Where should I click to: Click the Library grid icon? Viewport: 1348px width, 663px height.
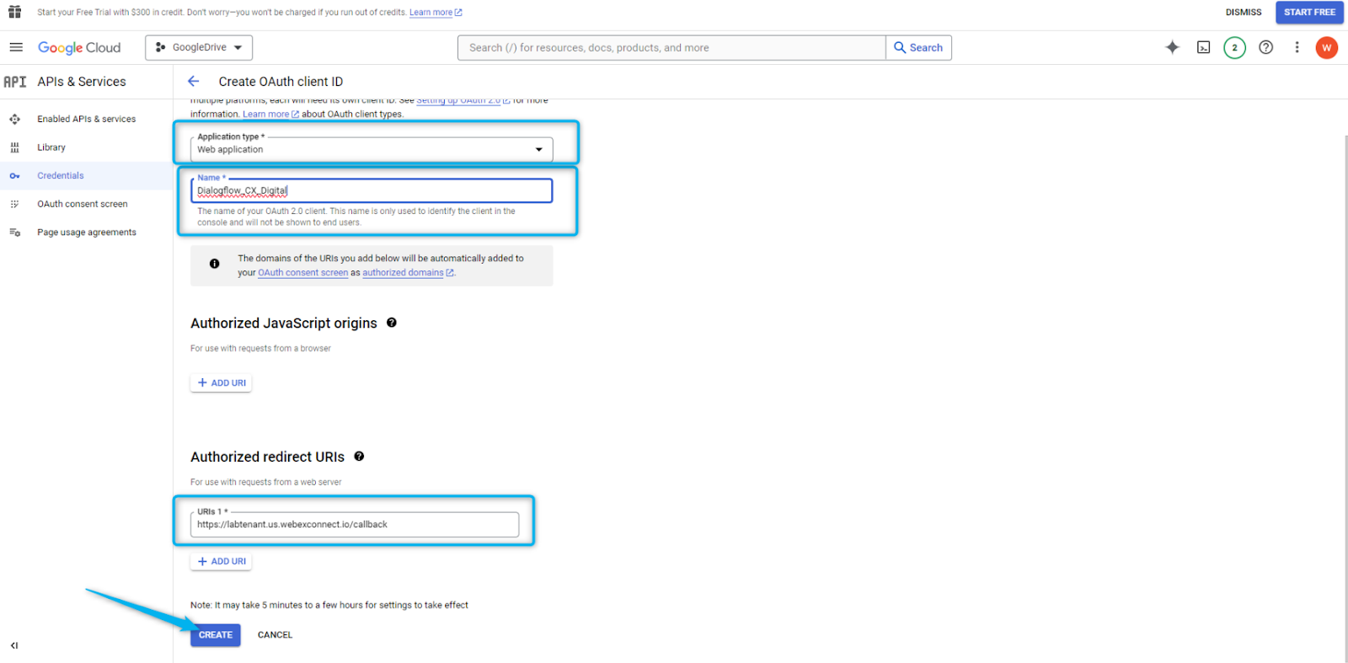[14, 147]
